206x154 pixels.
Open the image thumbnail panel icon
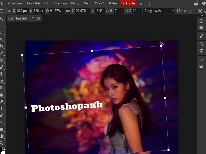pyautogui.click(x=201, y=66)
